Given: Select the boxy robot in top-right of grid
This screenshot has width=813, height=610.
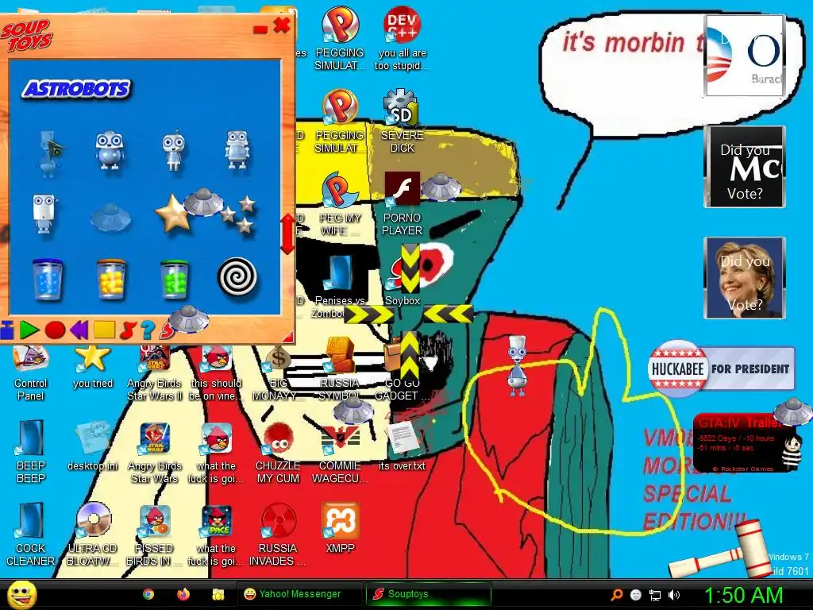Looking at the screenshot, I should coord(237,150).
